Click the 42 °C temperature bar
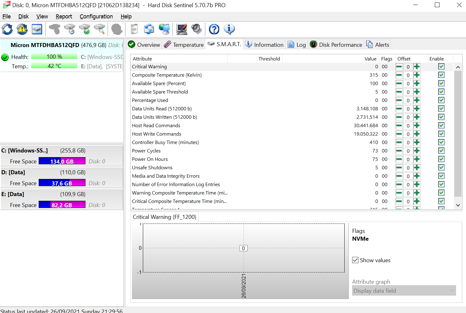This screenshot has width=466, height=313. [x=54, y=66]
